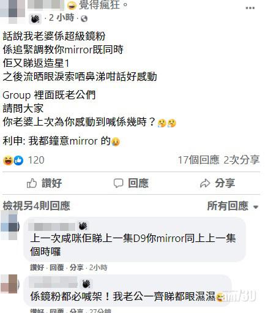The image size is (268, 313).
Task: Click the public globe privacy icon
Action: 84,19
